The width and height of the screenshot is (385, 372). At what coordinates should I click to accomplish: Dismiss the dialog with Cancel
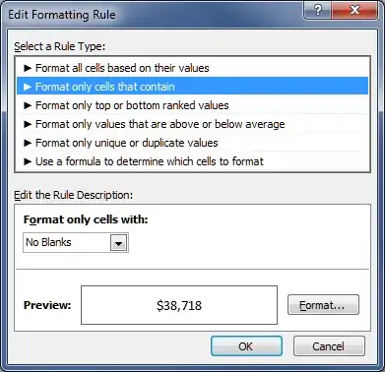point(329,346)
